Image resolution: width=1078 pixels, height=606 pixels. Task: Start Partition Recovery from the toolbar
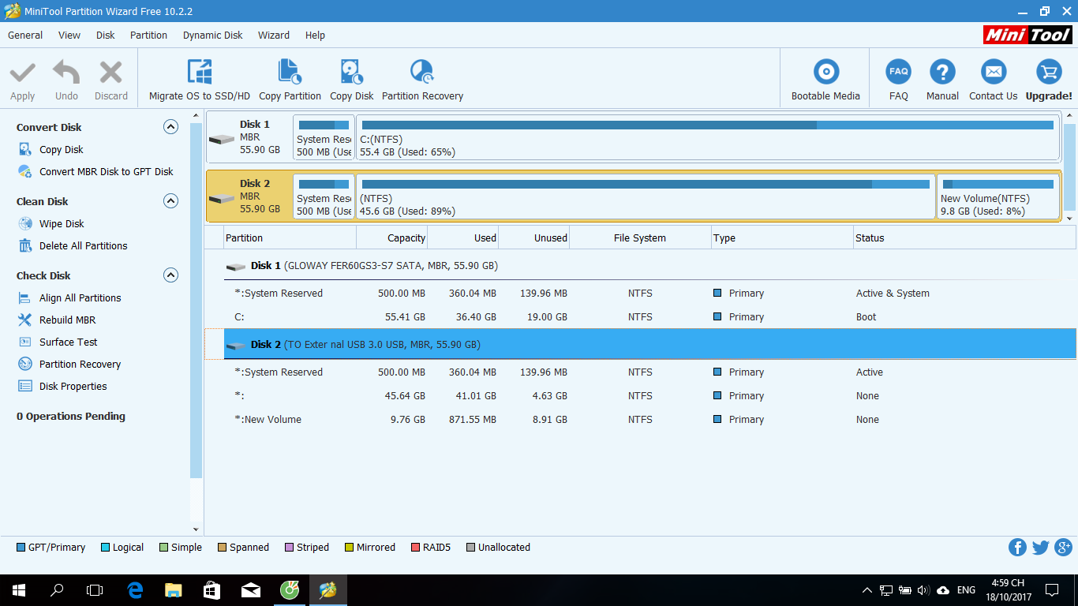click(422, 73)
